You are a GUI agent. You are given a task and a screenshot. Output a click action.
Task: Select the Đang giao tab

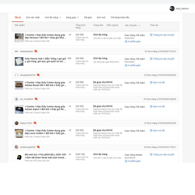[x=72, y=17]
